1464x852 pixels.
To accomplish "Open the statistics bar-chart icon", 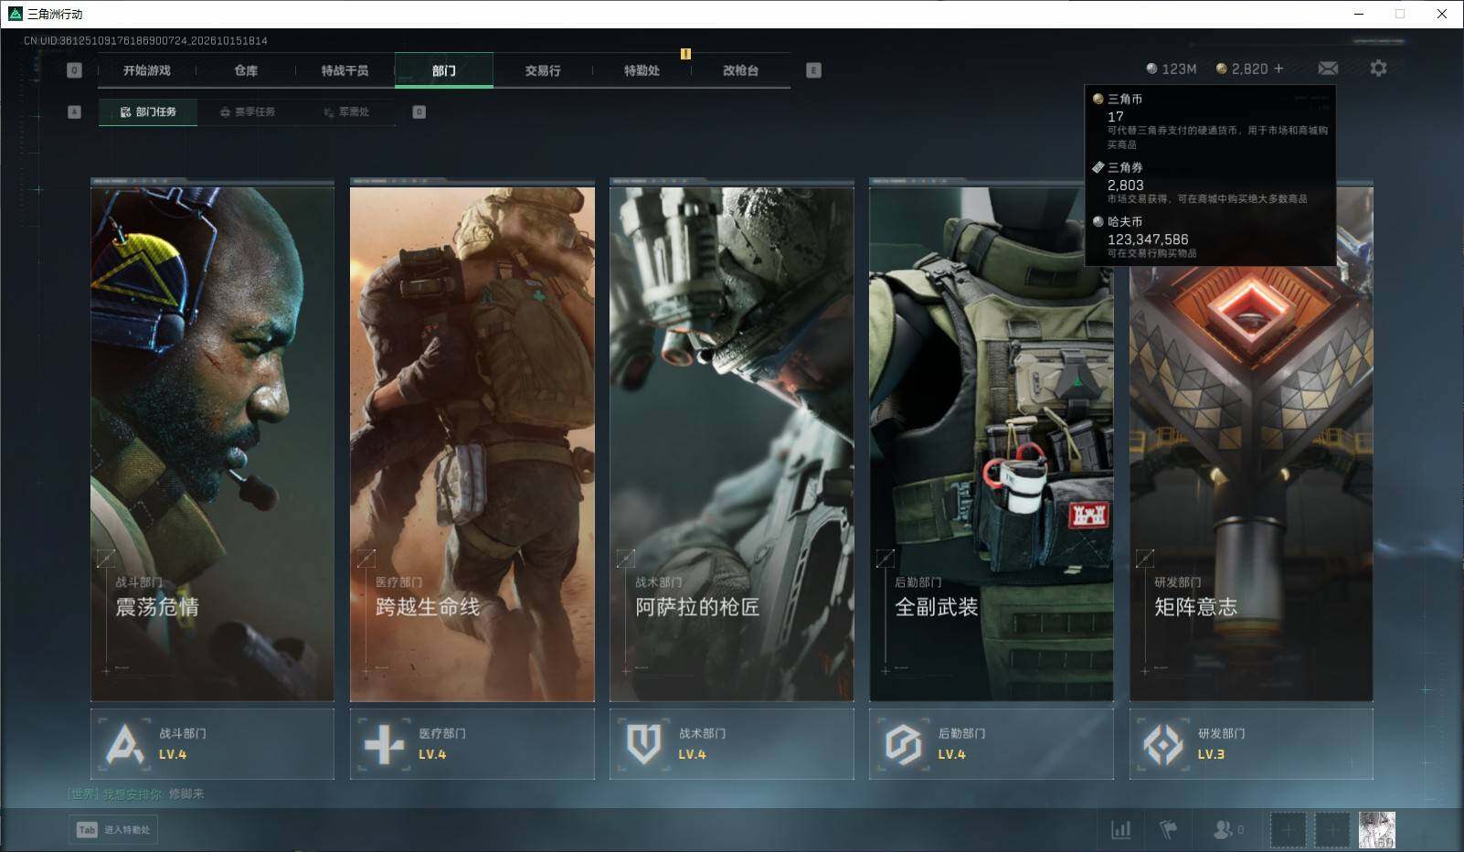I will click(1120, 830).
